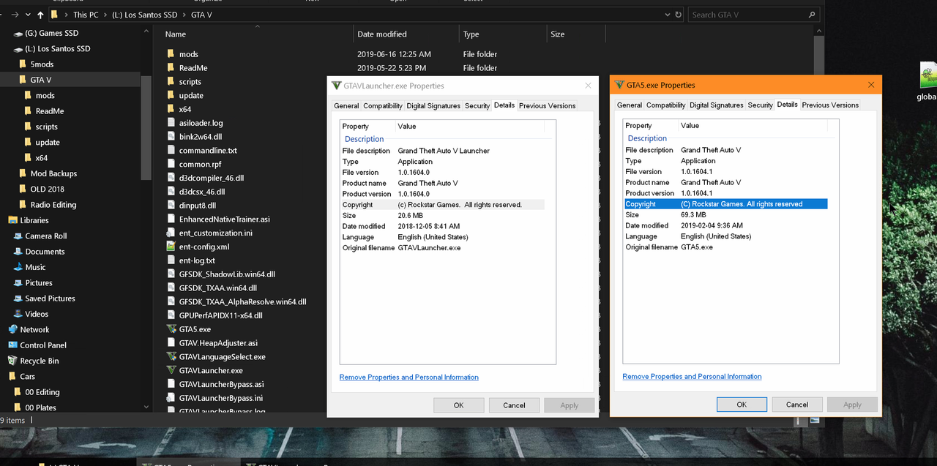The image size is (937, 466).
Task: Sort files by the Type column header
Action: pyautogui.click(x=471, y=34)
